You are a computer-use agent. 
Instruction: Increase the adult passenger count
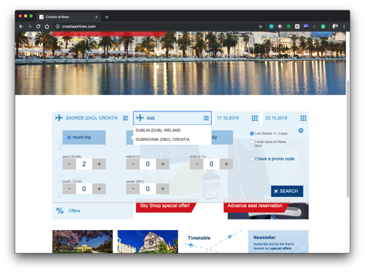tap(99, 164)
